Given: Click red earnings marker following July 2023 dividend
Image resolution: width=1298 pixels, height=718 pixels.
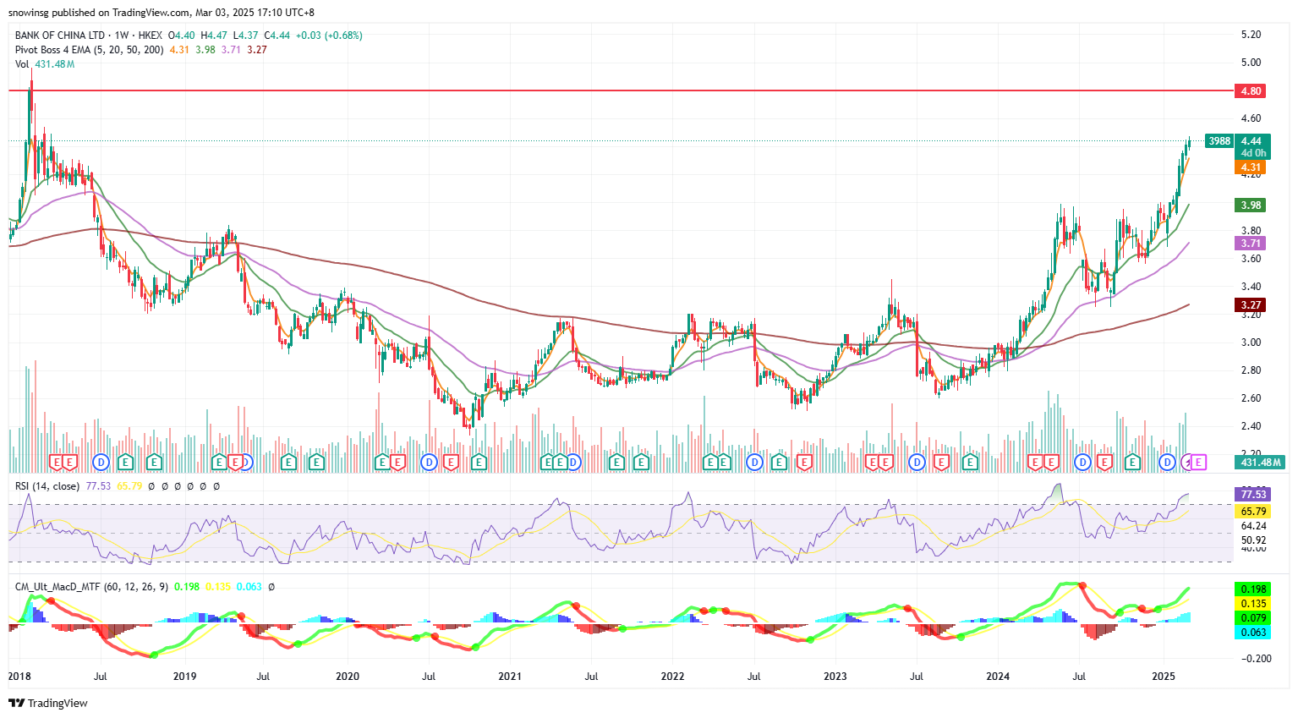Looking at the screenshot, I should [941, 462].
